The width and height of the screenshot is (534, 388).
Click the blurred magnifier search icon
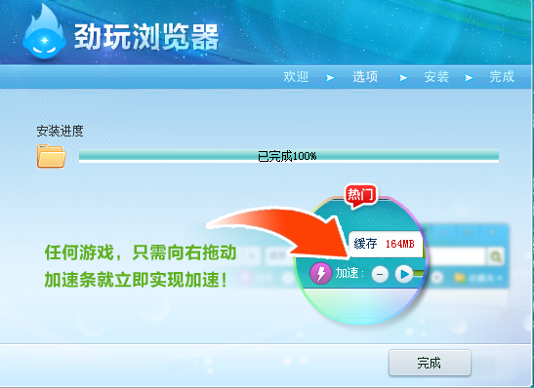tap(496, 256)
